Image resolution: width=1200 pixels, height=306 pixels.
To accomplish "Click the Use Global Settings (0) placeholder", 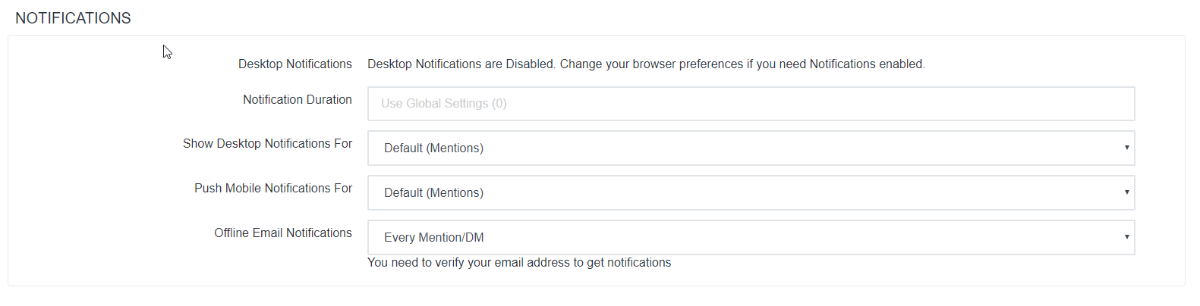I will [x=443, y=104].
